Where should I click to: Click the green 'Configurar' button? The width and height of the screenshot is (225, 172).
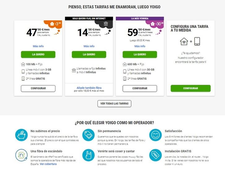coord(190,88)
